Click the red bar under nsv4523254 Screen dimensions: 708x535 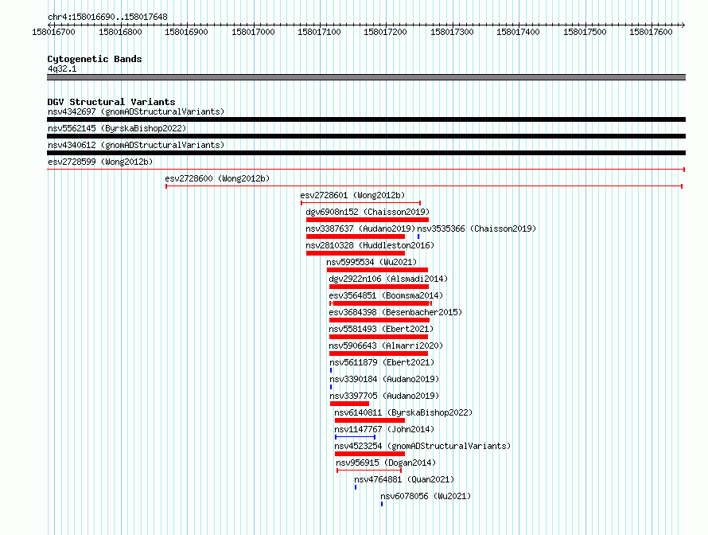click(x=370, y=454)
